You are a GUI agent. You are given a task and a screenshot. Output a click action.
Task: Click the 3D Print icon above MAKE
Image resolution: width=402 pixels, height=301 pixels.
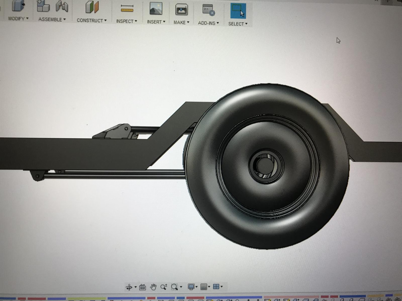[x=181, y=10]
